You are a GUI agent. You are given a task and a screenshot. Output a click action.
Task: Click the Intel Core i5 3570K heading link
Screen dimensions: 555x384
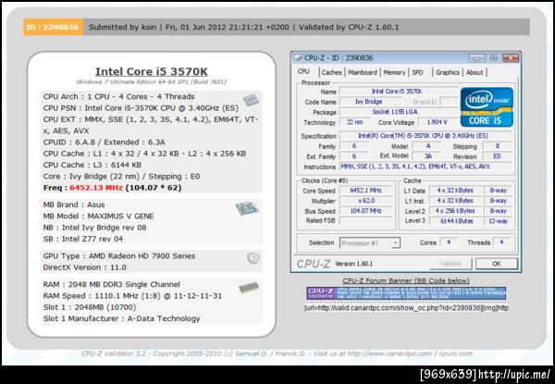(152, 71)
